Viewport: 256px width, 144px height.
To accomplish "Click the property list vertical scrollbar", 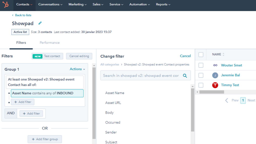I will [x=193, y=110].
